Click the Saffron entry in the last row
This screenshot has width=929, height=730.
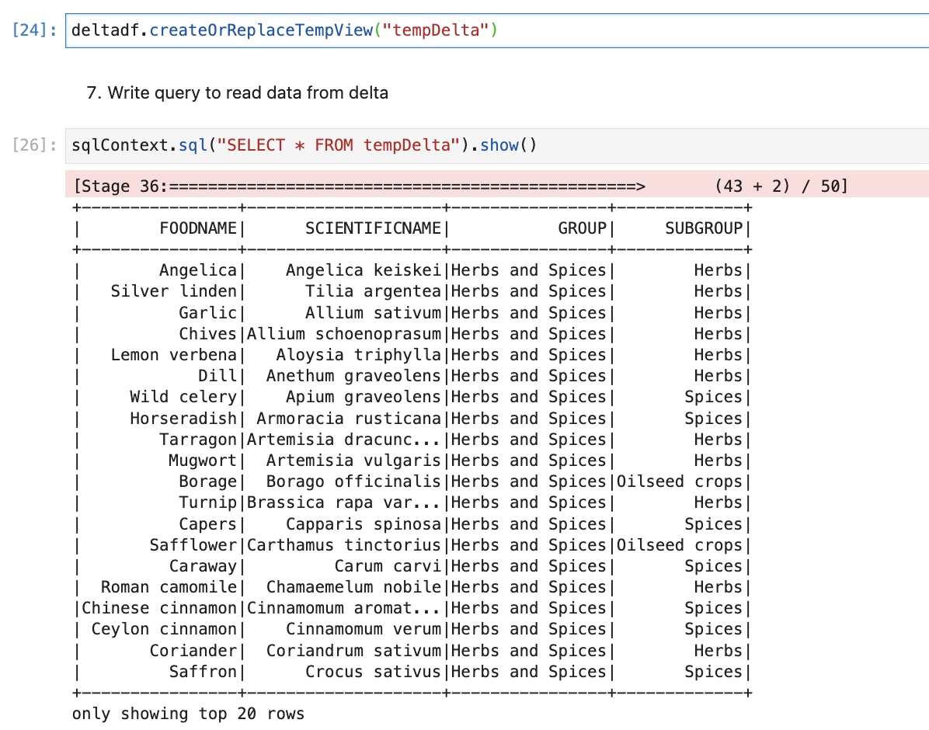(x=202, y=672)
